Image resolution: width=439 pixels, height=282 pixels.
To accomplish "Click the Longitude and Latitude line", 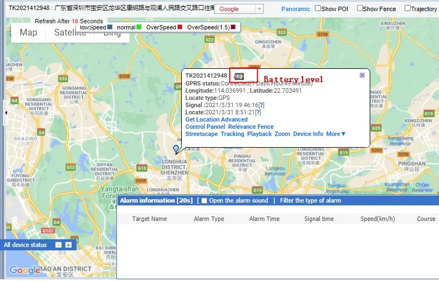I will pyautogui.click(x=243, y=90).
